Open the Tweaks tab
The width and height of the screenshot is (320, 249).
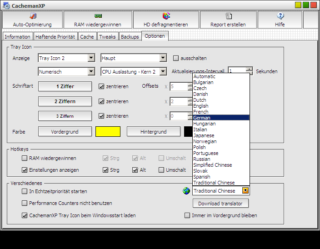[108, 37]
